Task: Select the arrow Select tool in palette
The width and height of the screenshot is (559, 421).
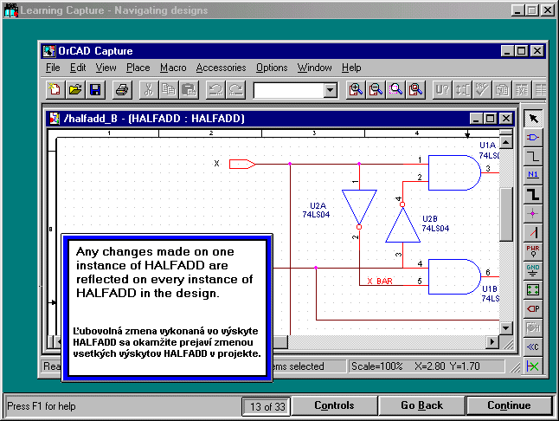Action: click(533, 119)
